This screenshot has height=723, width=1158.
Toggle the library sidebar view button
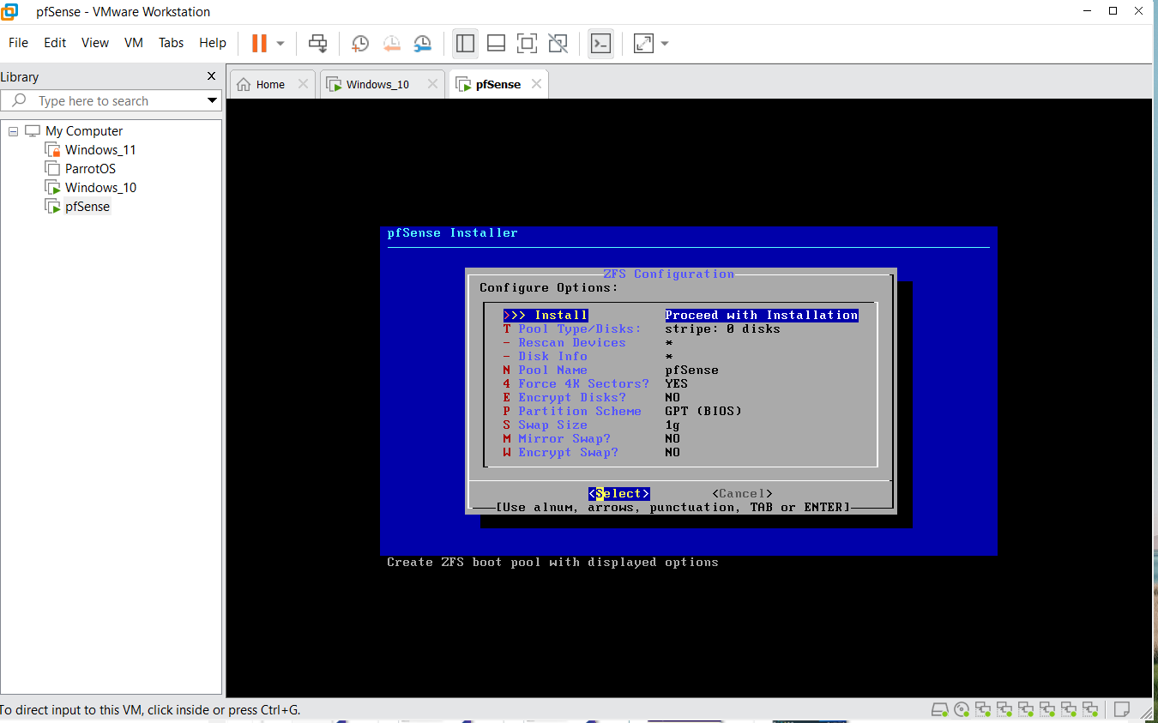click(465, 43)
